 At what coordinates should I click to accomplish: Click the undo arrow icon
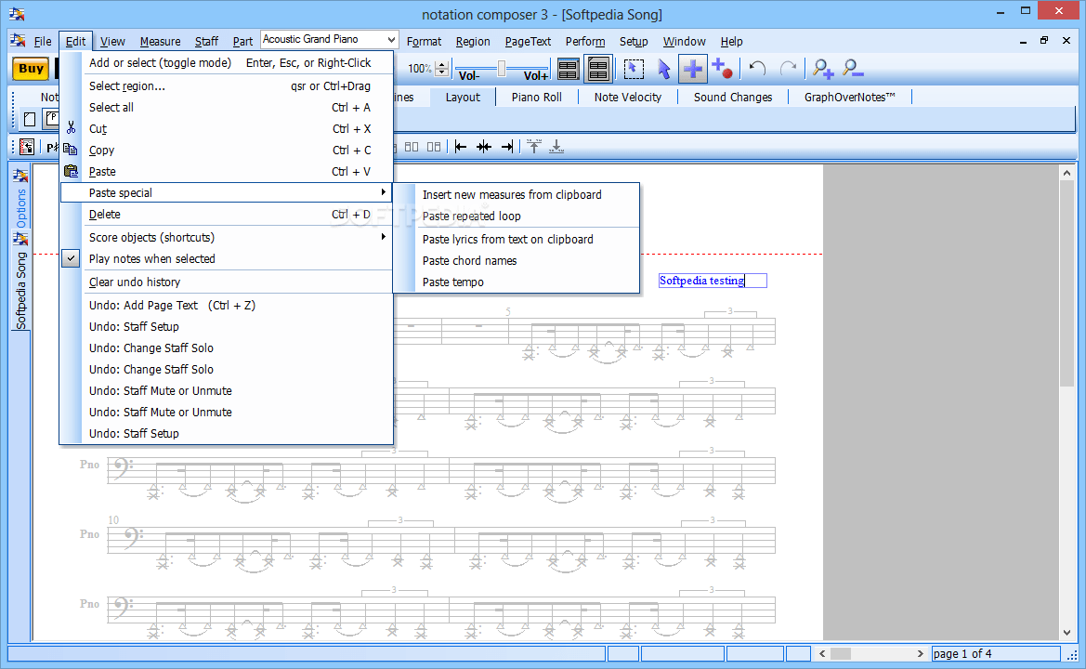pos(757,69)
